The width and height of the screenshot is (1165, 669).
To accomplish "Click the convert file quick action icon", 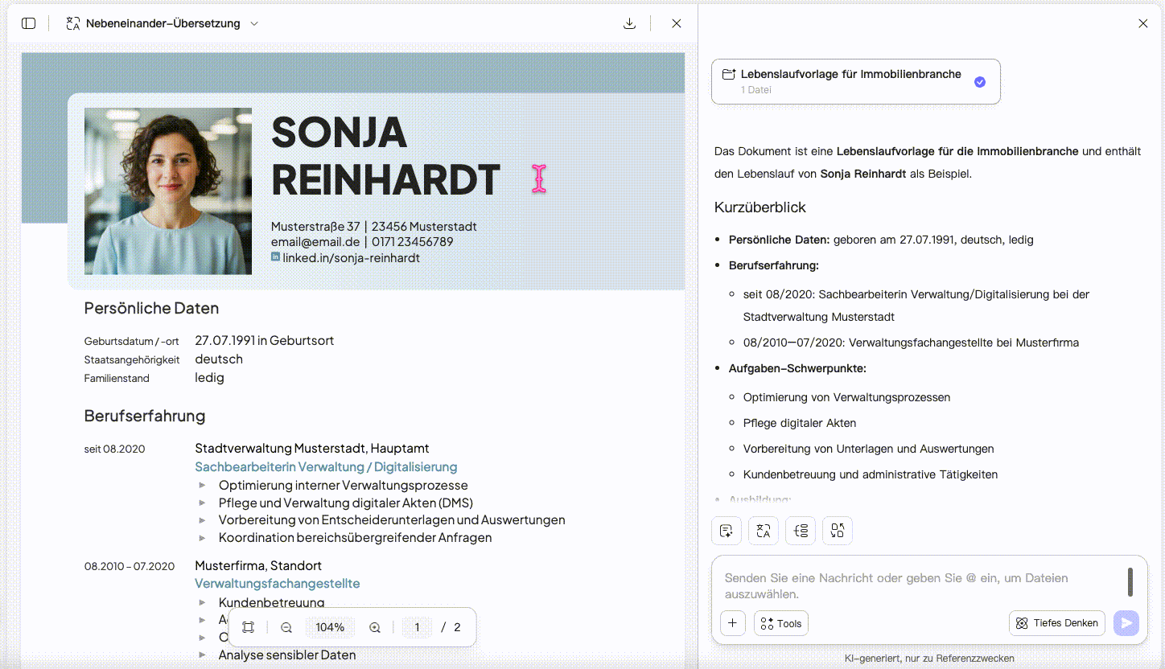I will [838, 531].
